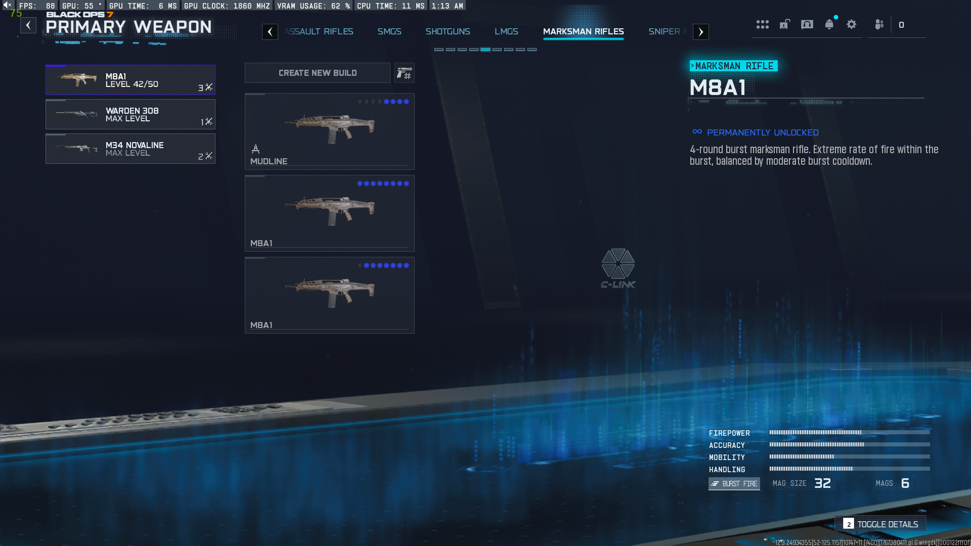The width and height of the screenshot is (971, 546).
Task: Open the social friends icon
Action: click(x=879, y=24)
